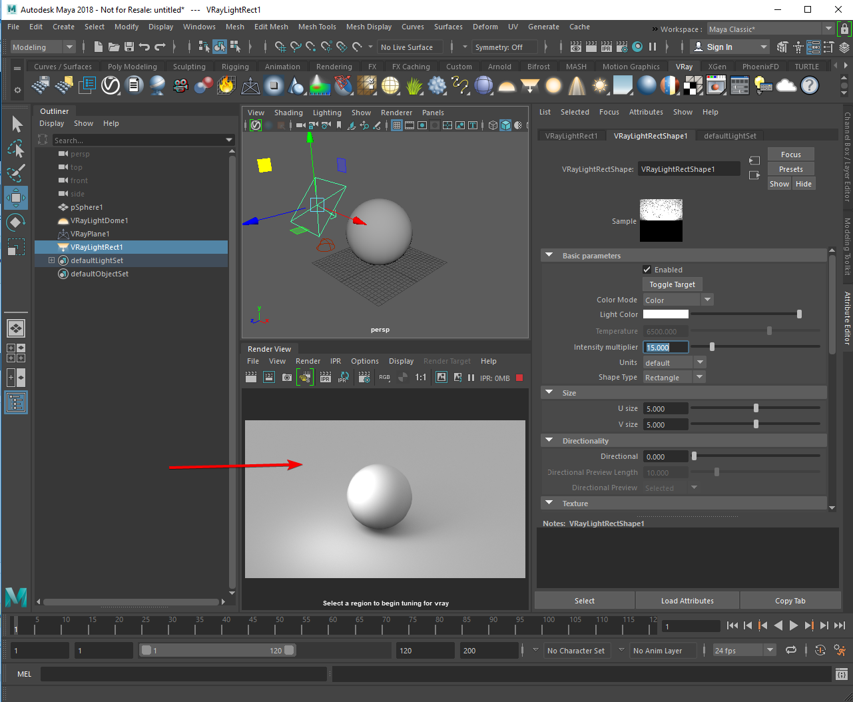Create a V-Ray dome light from shelf
Image resolution: width=853 pixels, height=702 pixels.
507,86
